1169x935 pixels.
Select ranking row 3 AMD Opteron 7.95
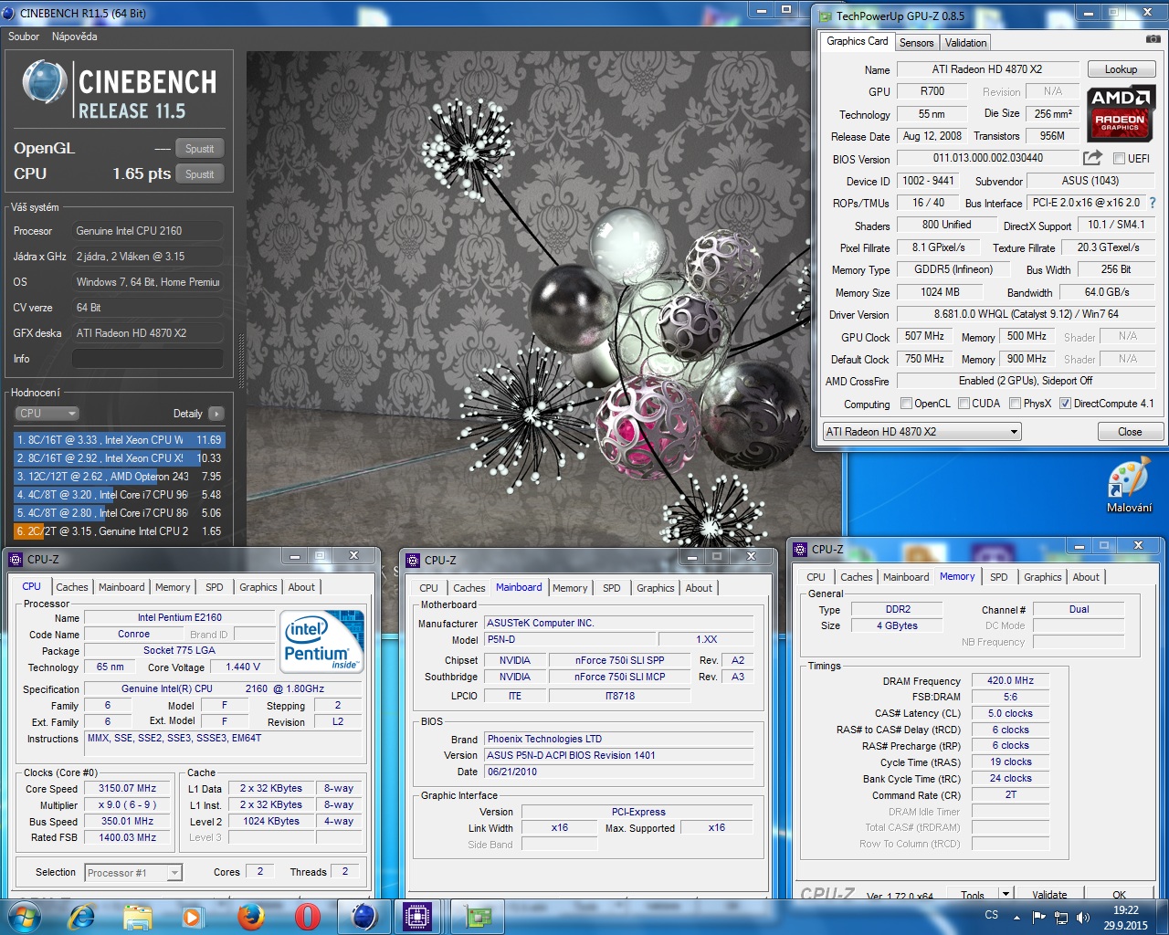[119, 477]
